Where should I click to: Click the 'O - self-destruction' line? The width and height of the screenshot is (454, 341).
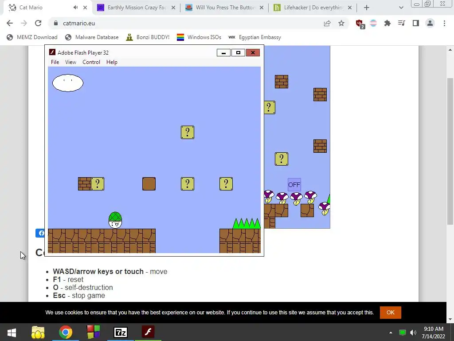83,287
